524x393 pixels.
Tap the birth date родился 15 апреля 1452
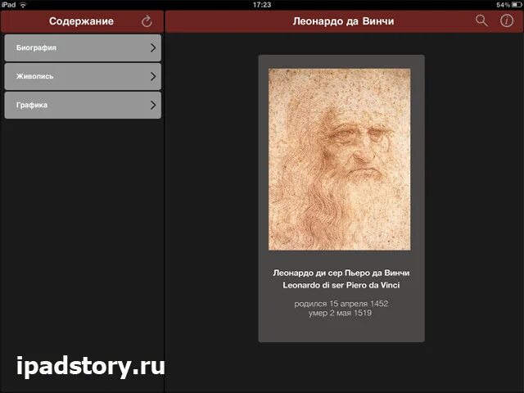[341, 304]
